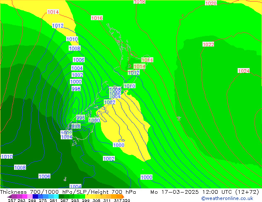Image resolution: width=262 pixels, height=202 pixels.
Task: Click the blue 998 isobar label
Action: (x=76, y=89)
